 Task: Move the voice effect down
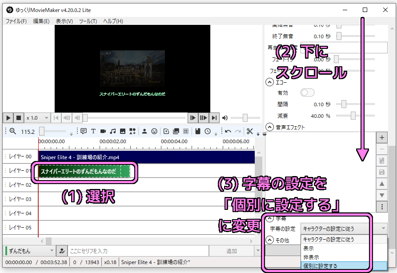(x=382, y=195)
